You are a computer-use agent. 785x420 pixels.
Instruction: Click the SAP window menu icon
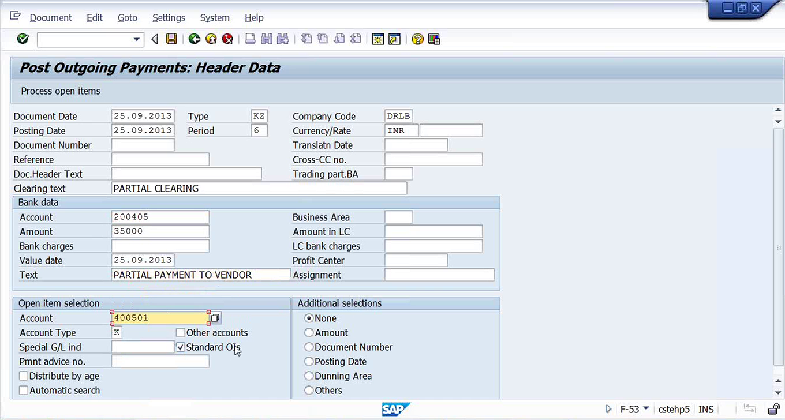[x=16, y=17]
